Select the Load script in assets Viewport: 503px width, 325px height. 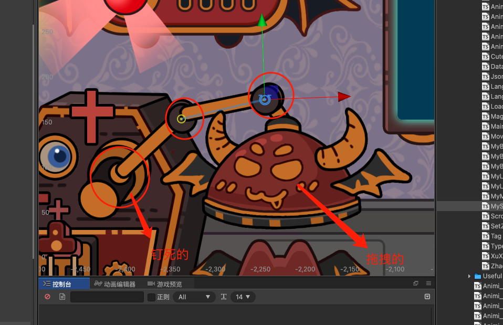pyautogui.click(x=492, y=106)
